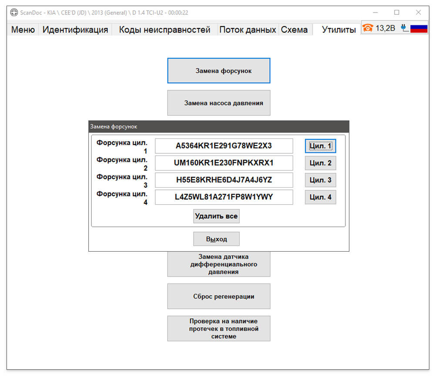Click the Цил. 3 button
This screenshot has height=378, width=435.
click(321, 180)
